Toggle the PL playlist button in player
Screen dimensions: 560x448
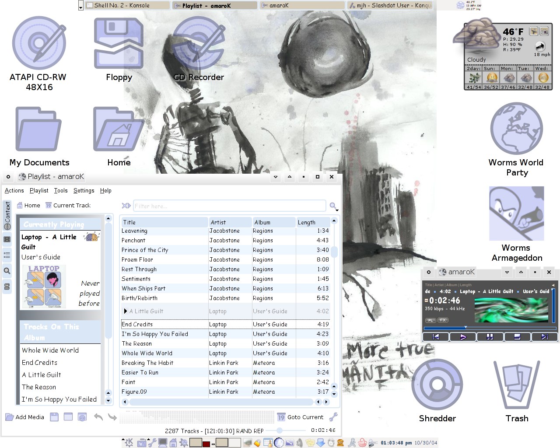coord(430,320)
